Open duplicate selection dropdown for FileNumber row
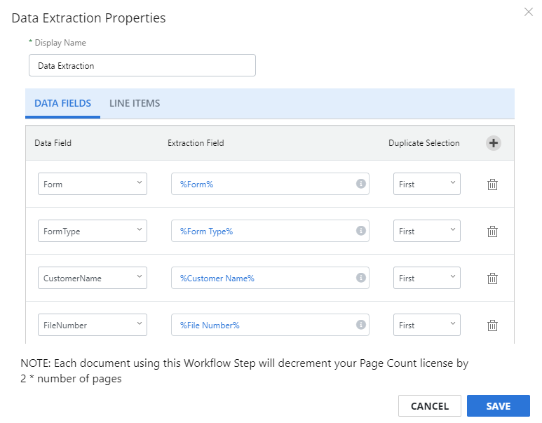 coord(426,325)
